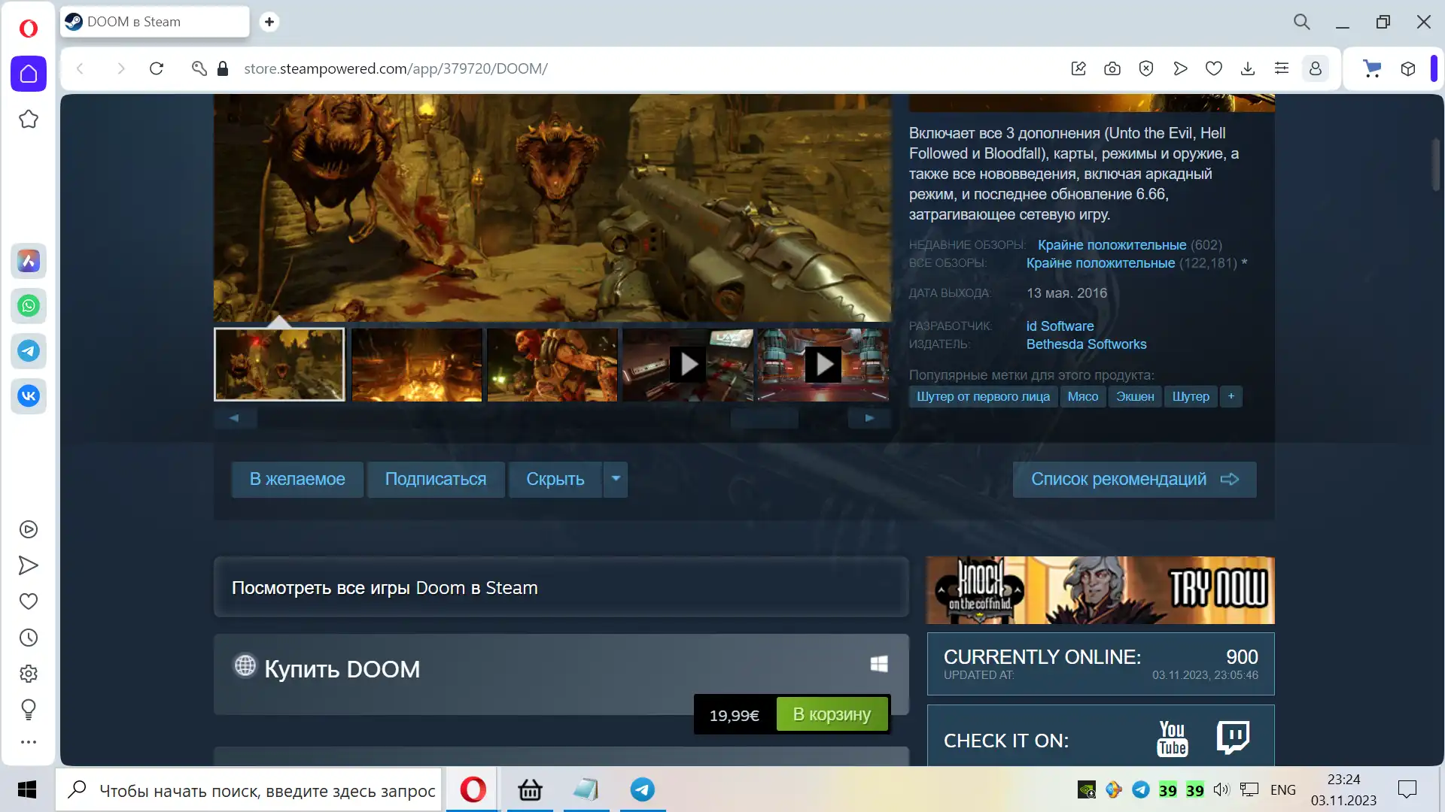Add page to pinboard heart icon
Image resolution: width=1445 pixels, height=812 pixels.
(x=1214, y=68)
